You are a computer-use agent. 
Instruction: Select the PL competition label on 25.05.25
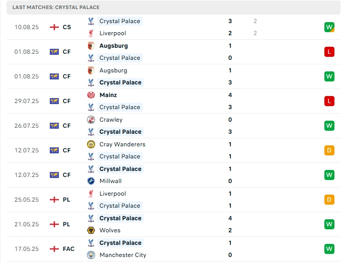pyautogui.click(x=66, y=200)
